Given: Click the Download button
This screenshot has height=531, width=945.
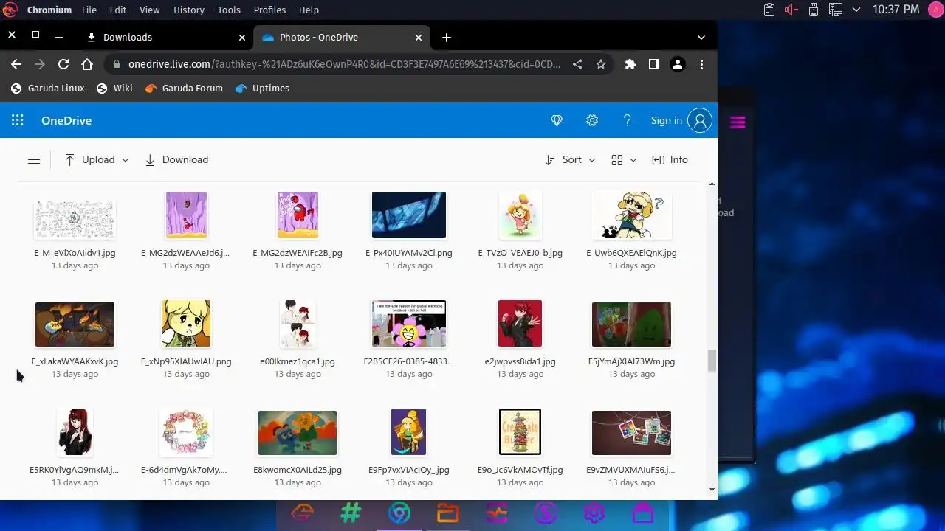Looking at the screenshot, I should point(176,159).
